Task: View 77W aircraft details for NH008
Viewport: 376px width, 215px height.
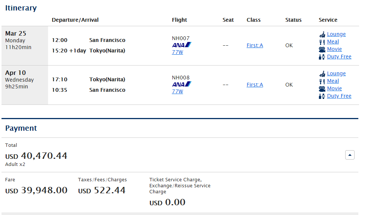Action: (x=177, y=91)
